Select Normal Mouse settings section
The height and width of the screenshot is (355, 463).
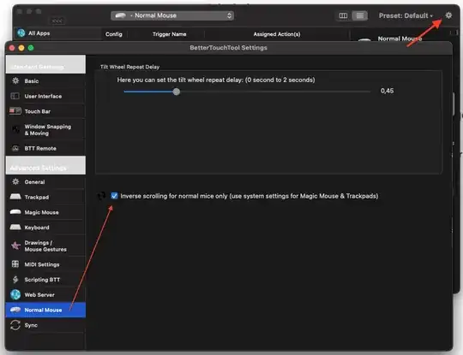[x=45, y=310]
